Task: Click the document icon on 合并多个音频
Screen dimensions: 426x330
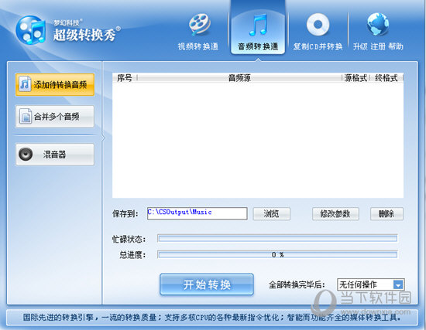Action: (26, 117)
